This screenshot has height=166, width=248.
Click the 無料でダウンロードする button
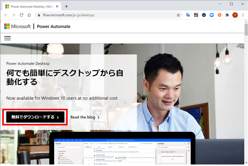tap(35, 117)
